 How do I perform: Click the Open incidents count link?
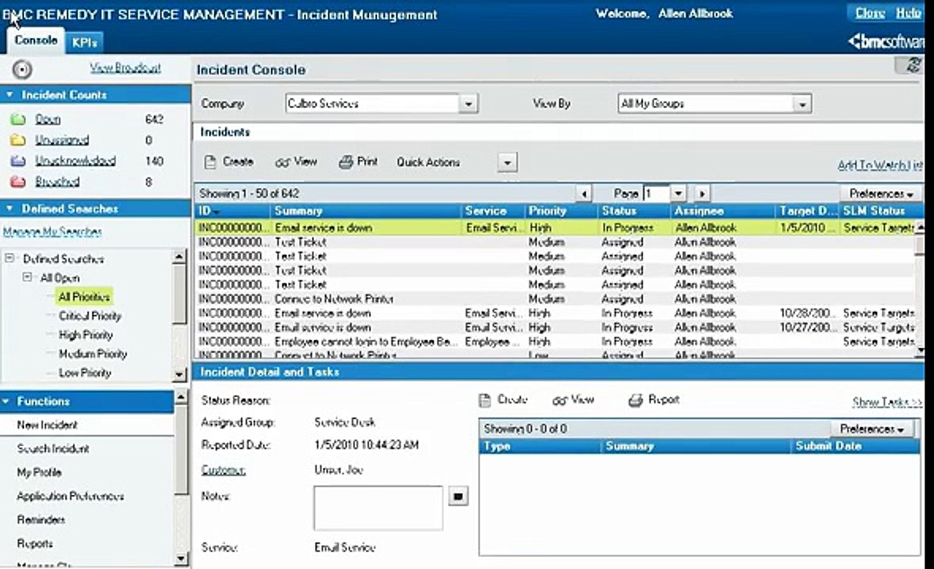[x=47, y=120]
